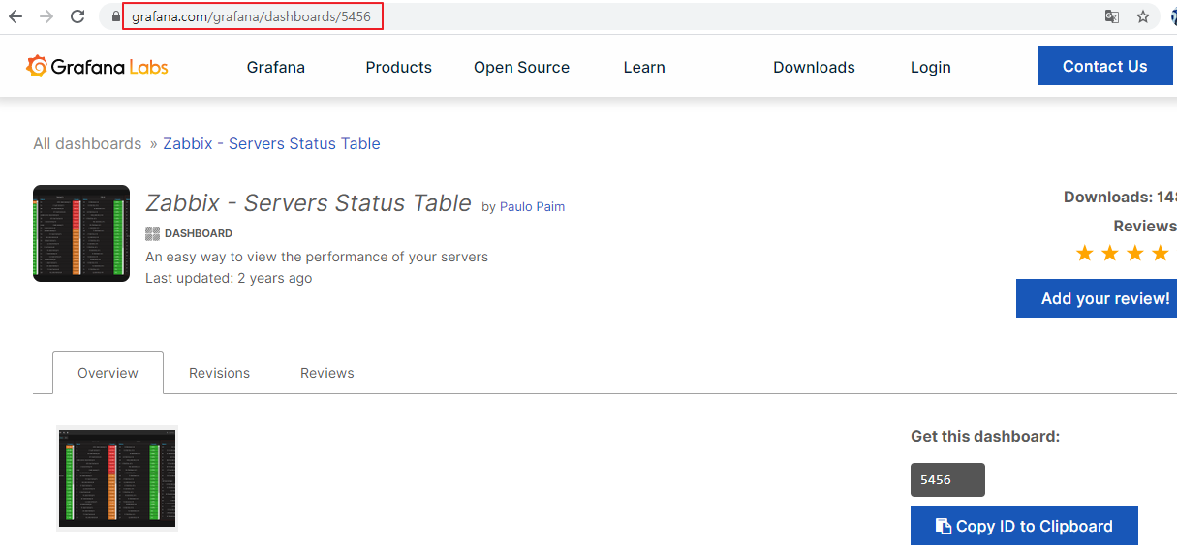Click the padlock site security icon
This screenshot has height=549, width=1177.
coord(115,16)
